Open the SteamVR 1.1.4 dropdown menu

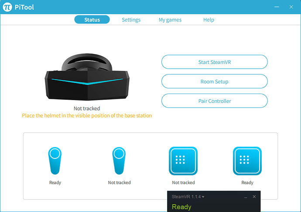(188, 197)
